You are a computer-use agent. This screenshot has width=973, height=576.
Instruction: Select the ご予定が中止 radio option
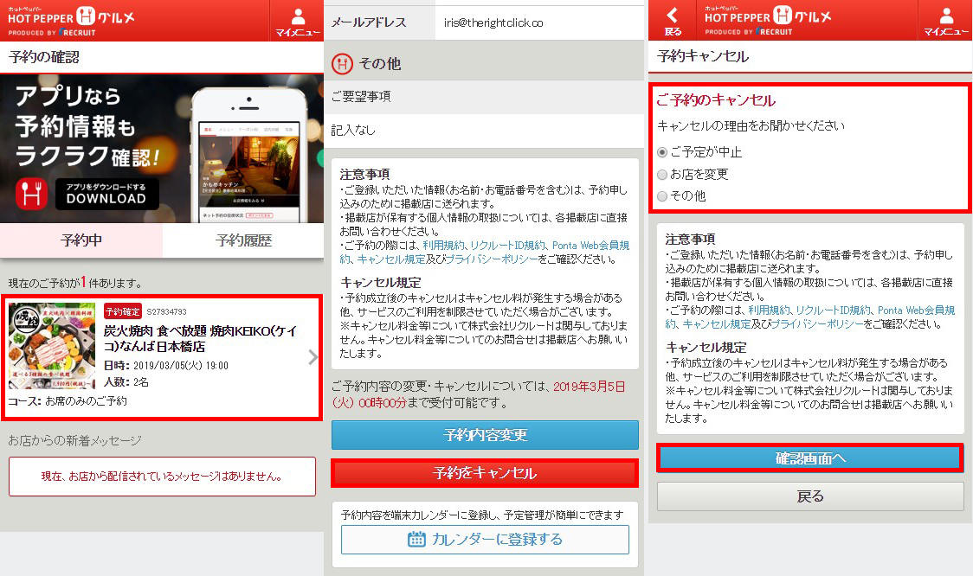pyautogui.click(x=662, y=152)
